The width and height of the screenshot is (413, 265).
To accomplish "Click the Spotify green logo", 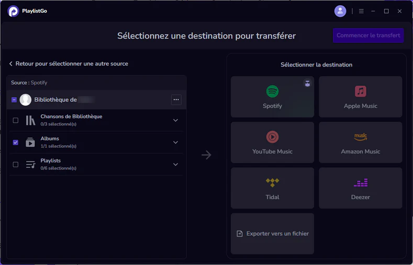I will click(x=272, y=91).
